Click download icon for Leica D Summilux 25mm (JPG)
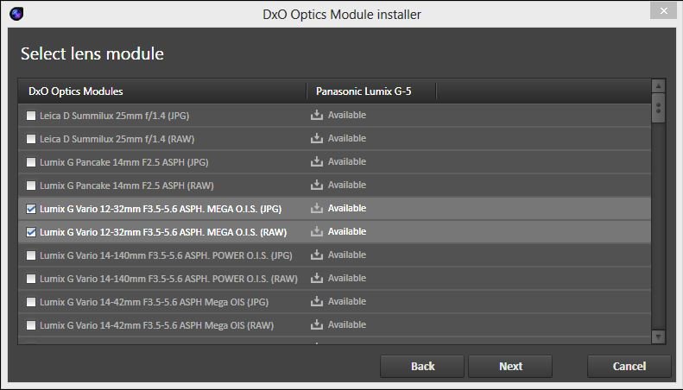 click(x=316, y=115)
